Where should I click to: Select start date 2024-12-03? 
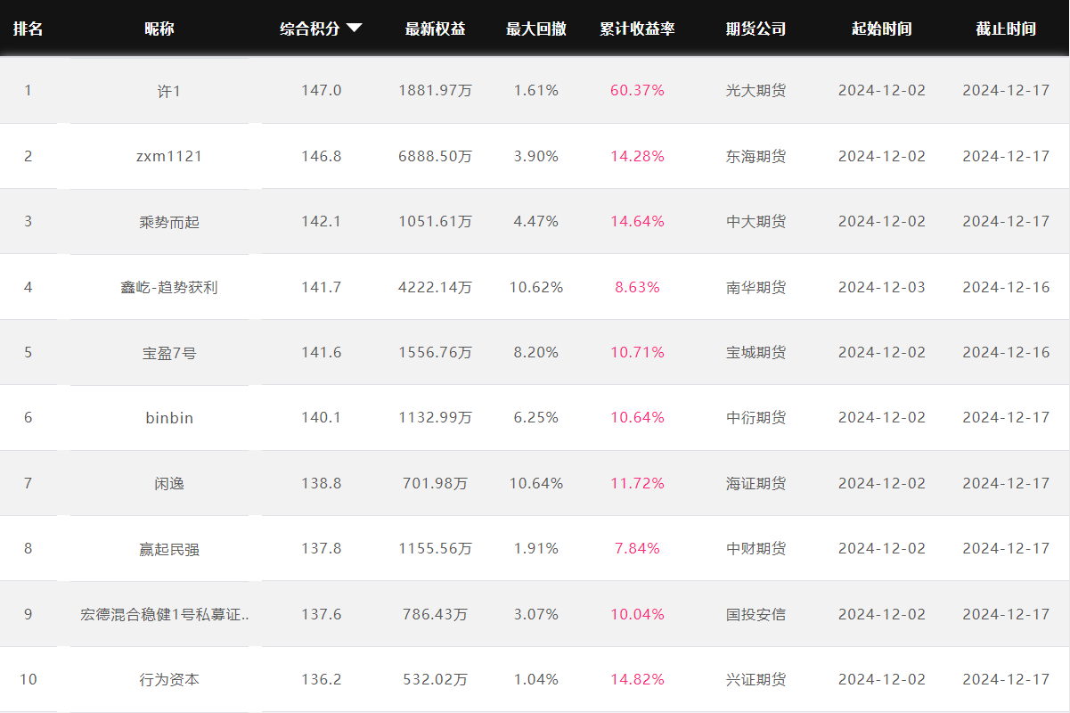click(881, 287)
